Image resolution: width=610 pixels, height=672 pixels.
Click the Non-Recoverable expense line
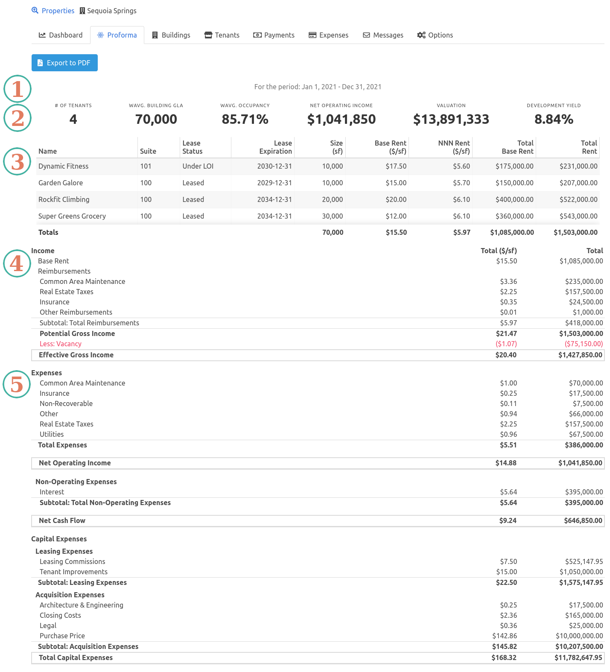click(x=318, y=403)
